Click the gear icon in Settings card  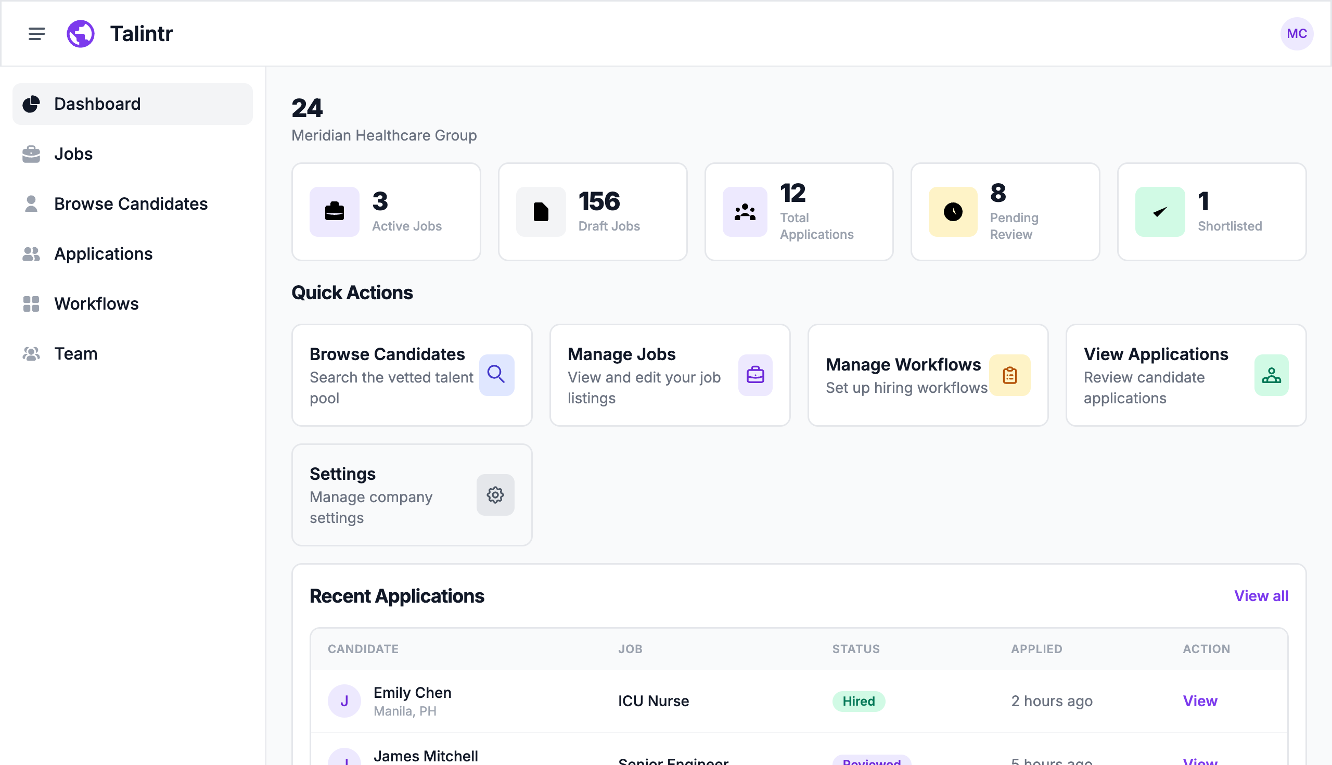point(495,494)
